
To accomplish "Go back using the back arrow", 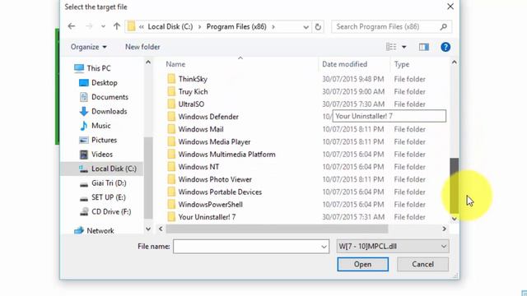I will pyautogui.click(x=72, y=26).
